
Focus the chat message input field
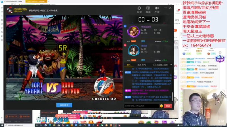coord(142,106)
